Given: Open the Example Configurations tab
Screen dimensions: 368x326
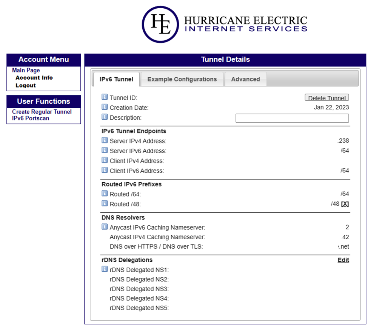Looking at the screenshot, I should tap(182, 79).
